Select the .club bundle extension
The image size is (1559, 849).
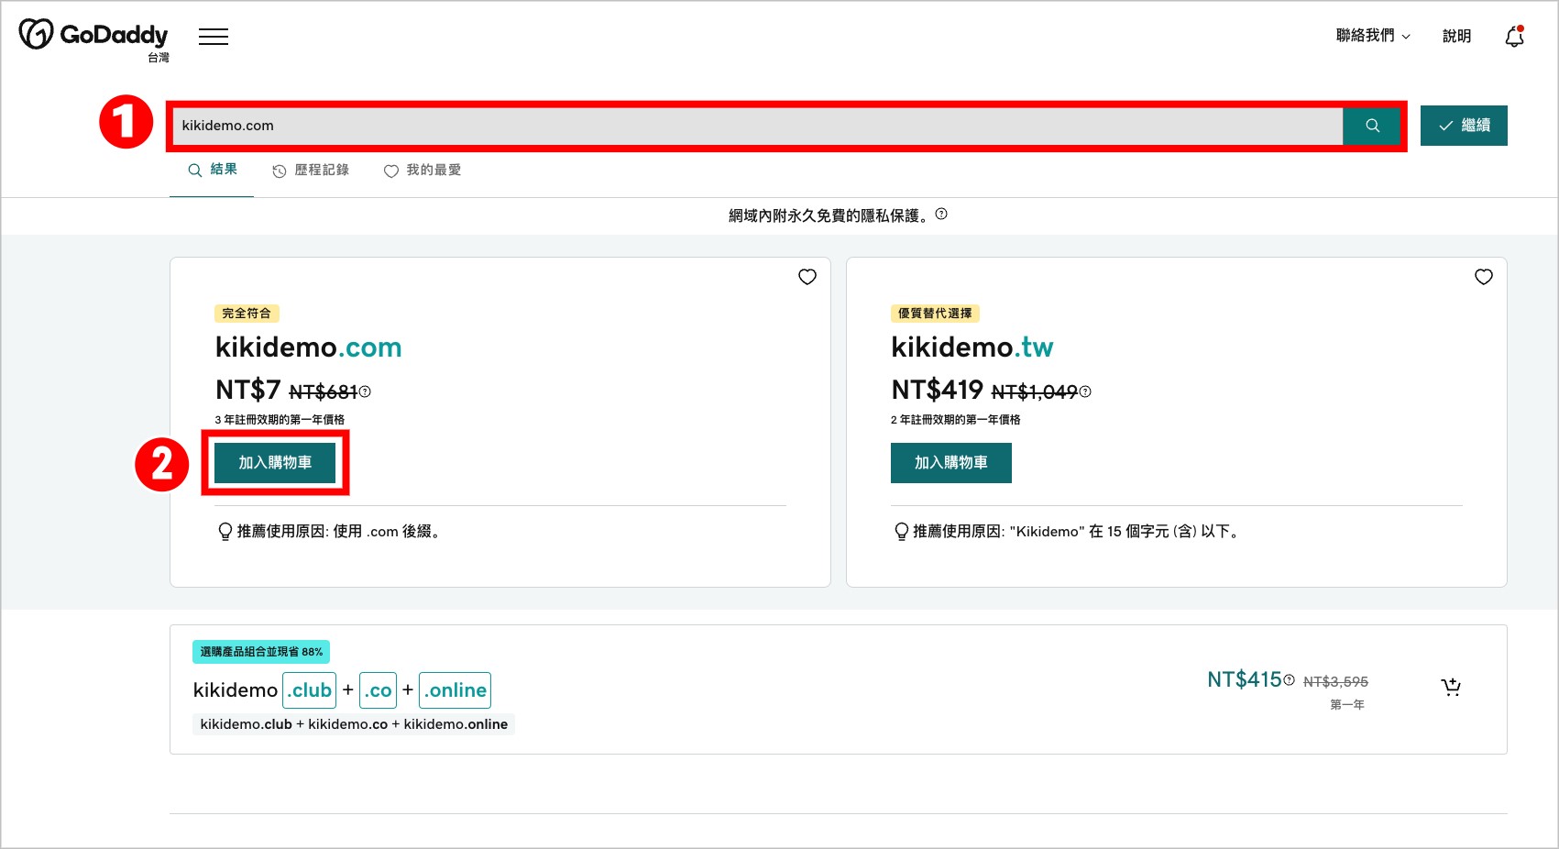pos(310,690)
